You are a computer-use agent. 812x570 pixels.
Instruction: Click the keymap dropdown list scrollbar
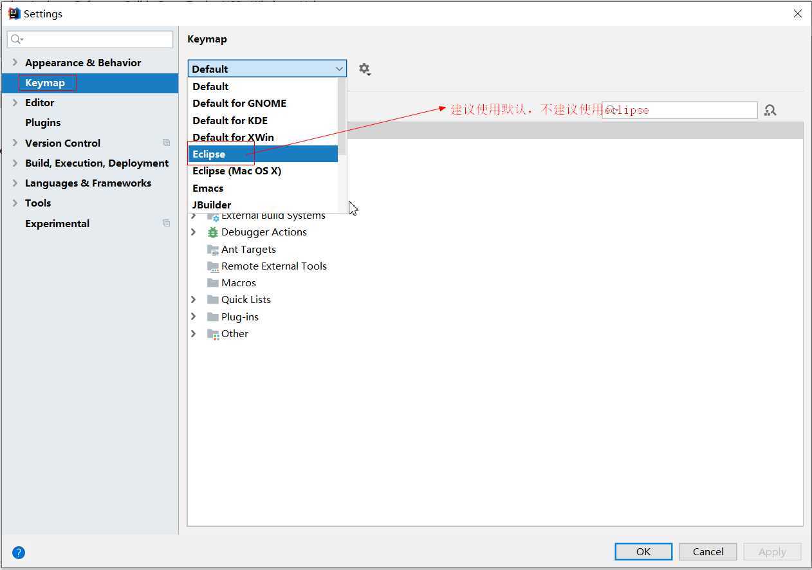coord(342,116)
